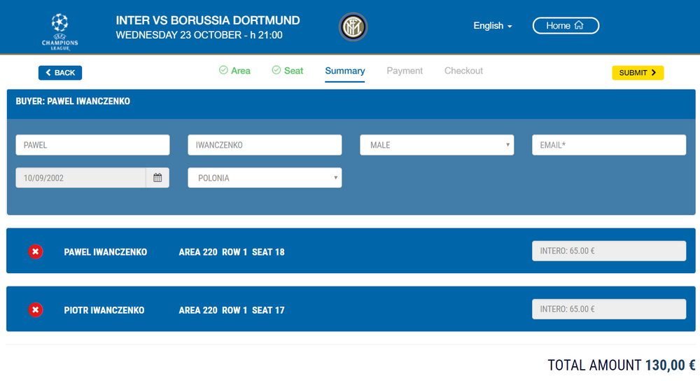This screenshot has width=700, height=381.
Task: Switch to the Area step tab
Action: [234, 71]
